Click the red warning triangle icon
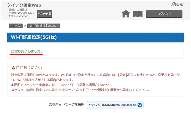Screen dimensions: 191x115 click(13, 68)
